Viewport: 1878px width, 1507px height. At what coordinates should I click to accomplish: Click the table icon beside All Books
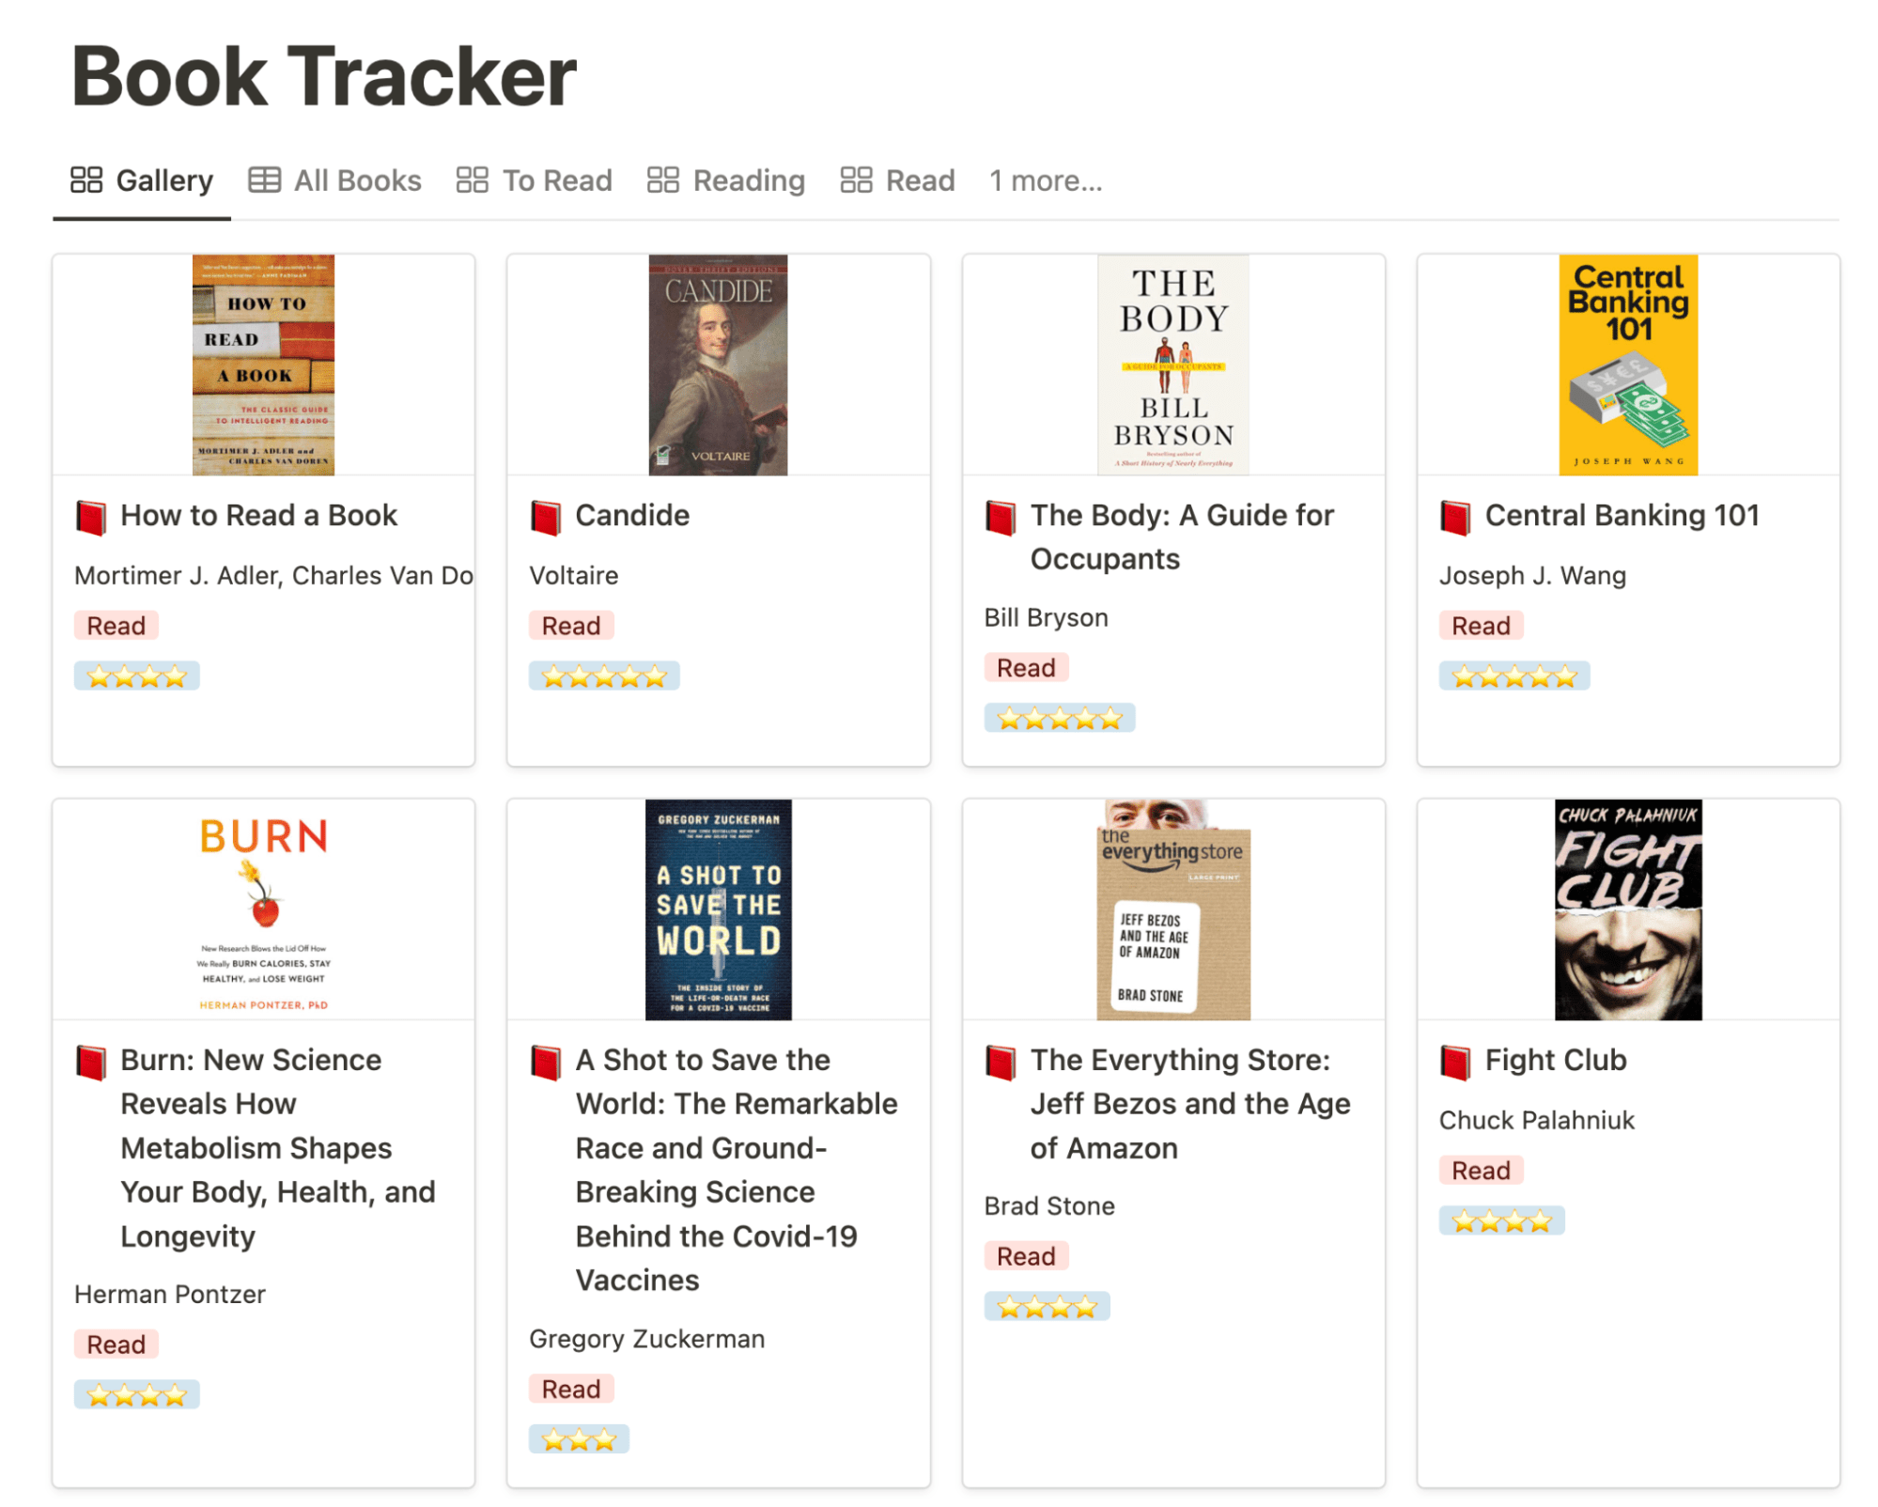[x=264, y=179]
